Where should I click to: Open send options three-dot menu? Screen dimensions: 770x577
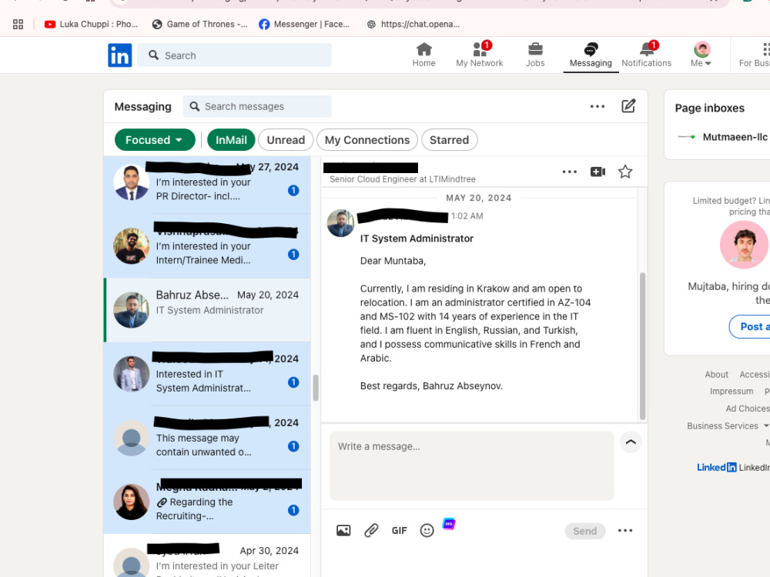click(625, 530)
